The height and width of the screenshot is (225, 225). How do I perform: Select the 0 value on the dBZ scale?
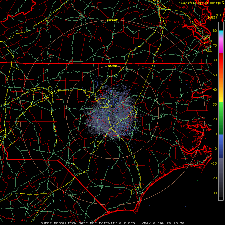tap(216, 149)
